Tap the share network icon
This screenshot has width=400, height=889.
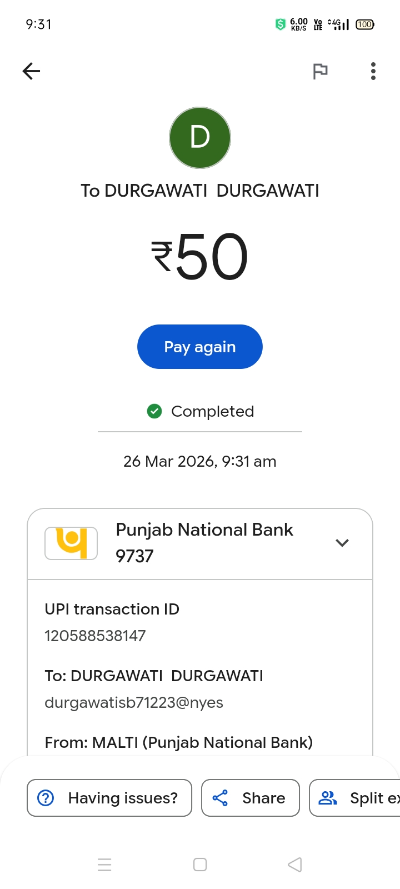[x=220, y=798]
